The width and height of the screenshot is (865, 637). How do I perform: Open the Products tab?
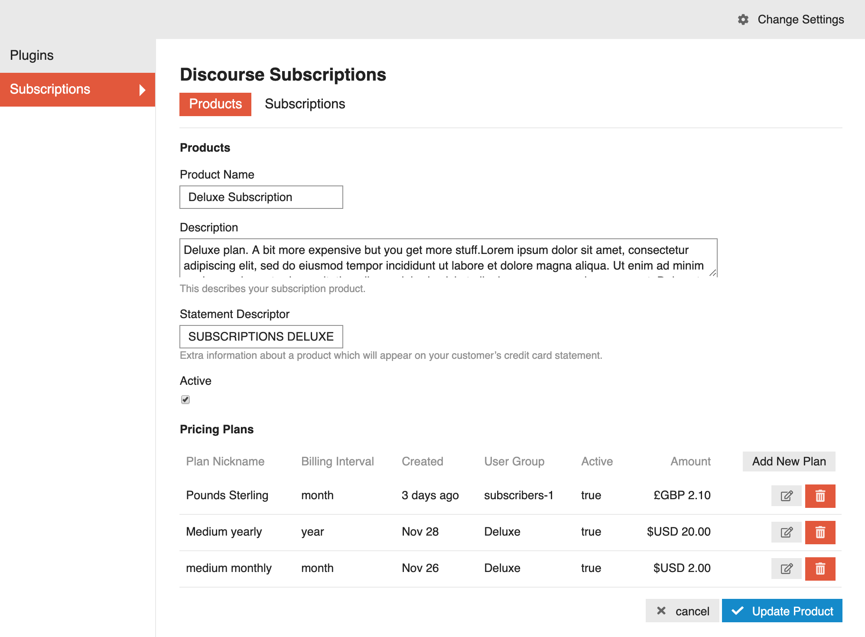(215, 104)
